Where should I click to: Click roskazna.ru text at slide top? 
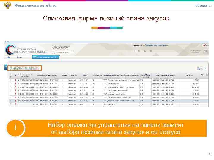202,5
